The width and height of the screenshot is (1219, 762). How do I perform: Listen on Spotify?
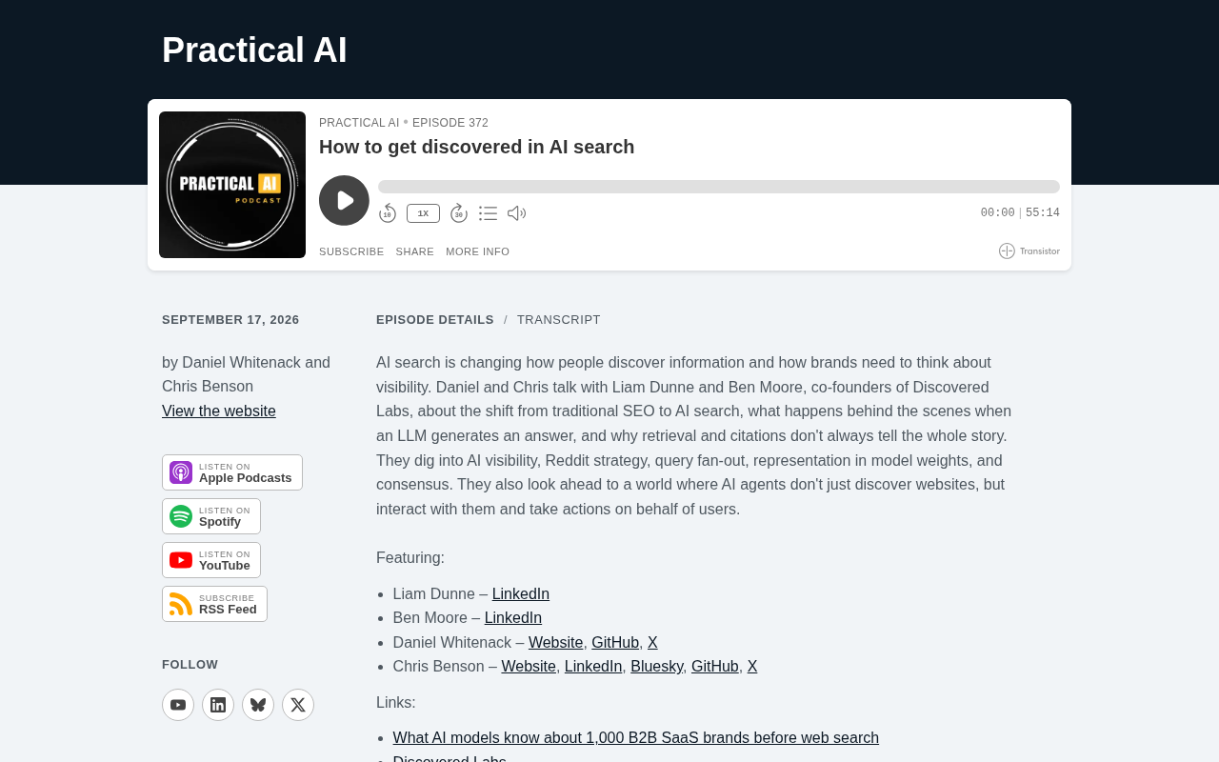click(x=211, y=516)
